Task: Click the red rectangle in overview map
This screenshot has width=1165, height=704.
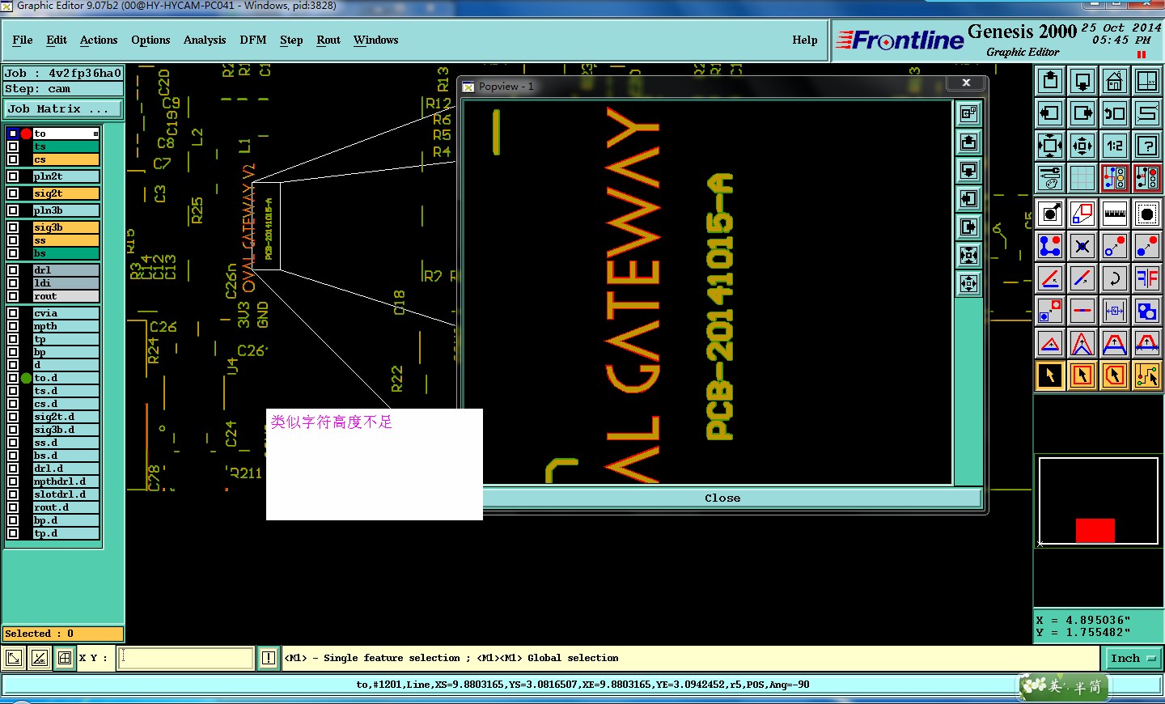Action: [x=1095, y=531]
